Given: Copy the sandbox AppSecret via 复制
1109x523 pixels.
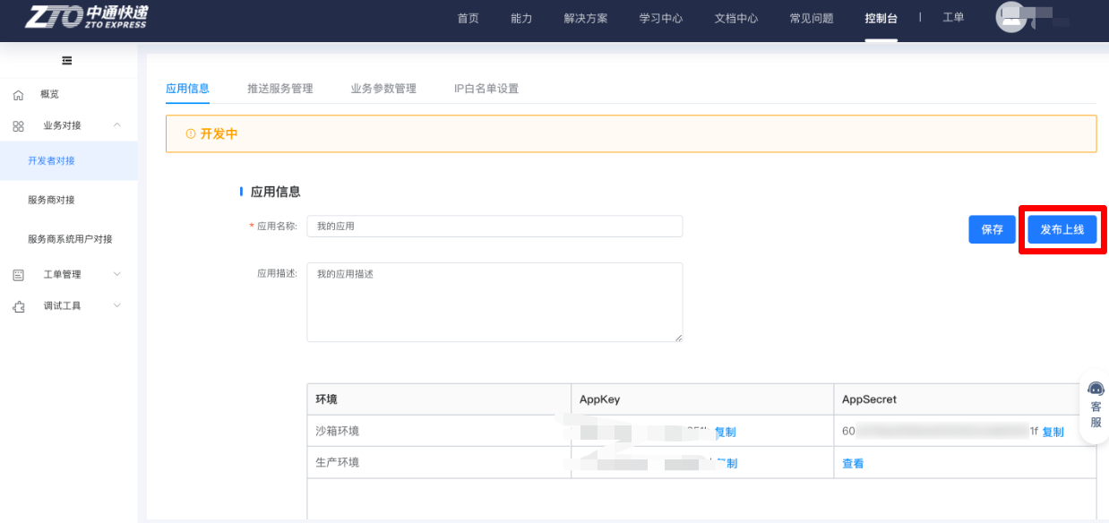Looking at the screenshot, I should pos(1053,432).
